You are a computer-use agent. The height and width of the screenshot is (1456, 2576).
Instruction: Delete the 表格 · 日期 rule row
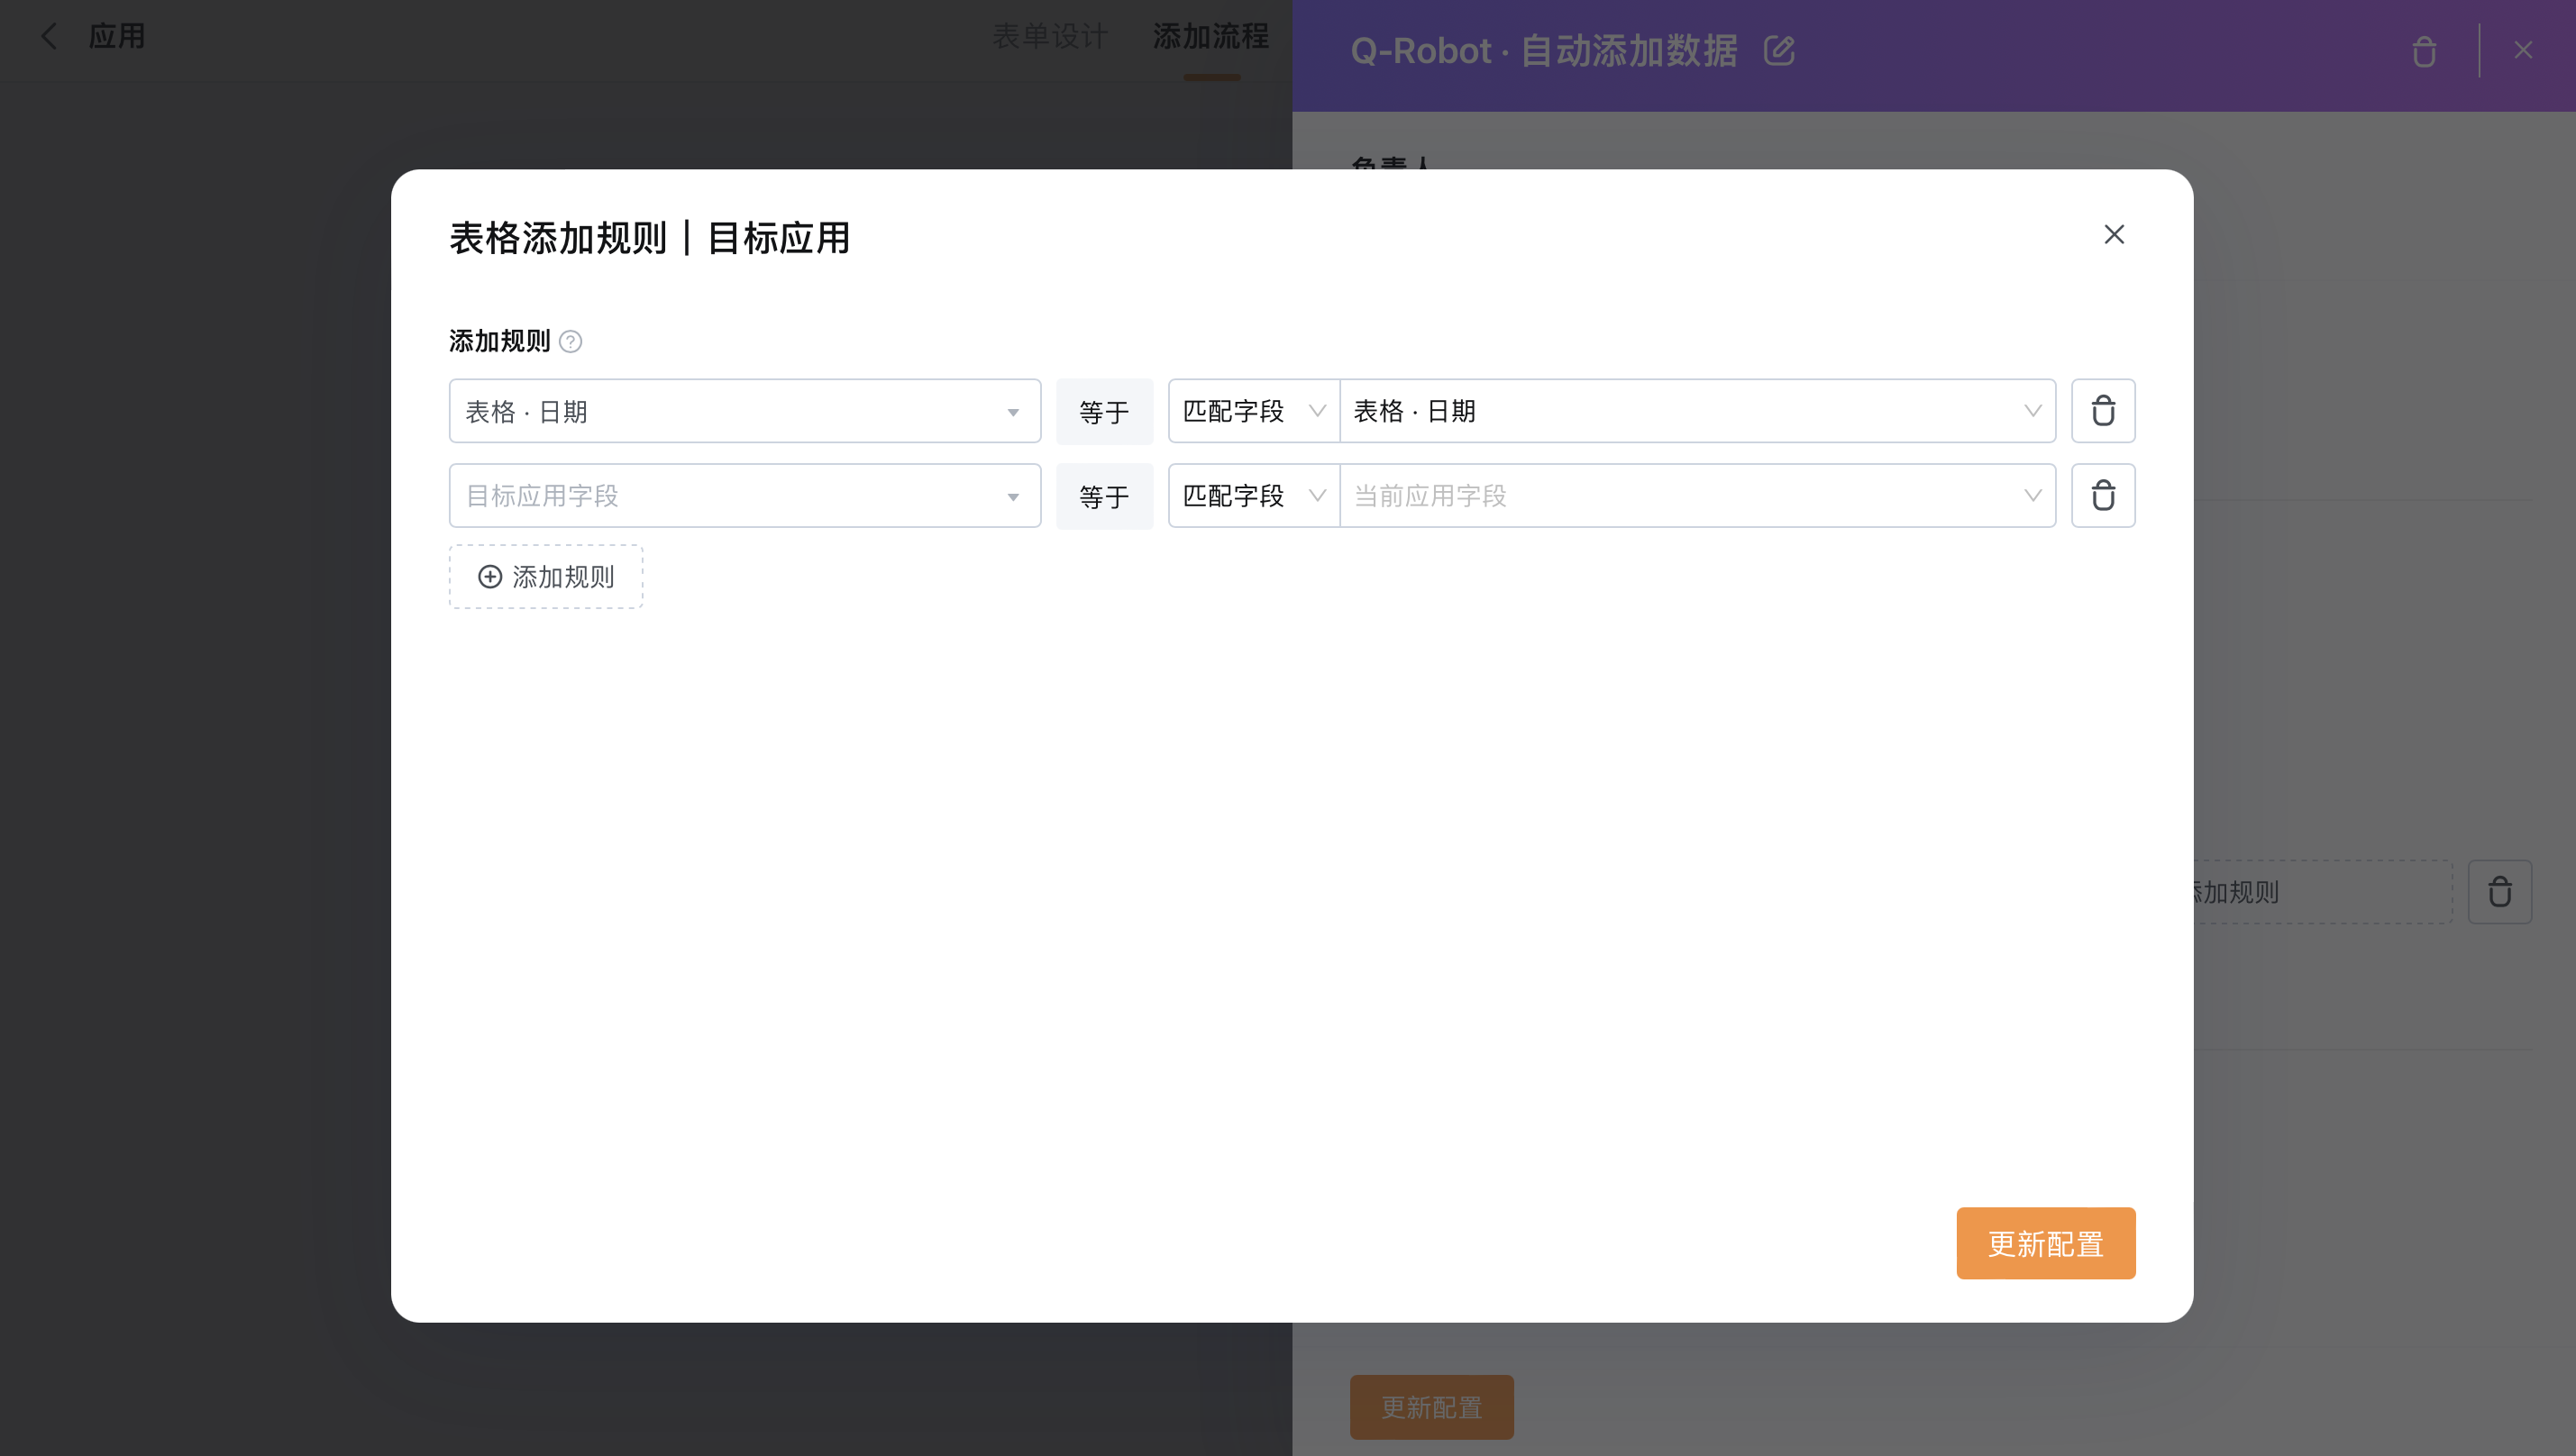(x=2103, y=411)
